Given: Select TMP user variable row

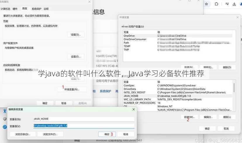Looking at the screenshot, I should click(x=178, y=50).
